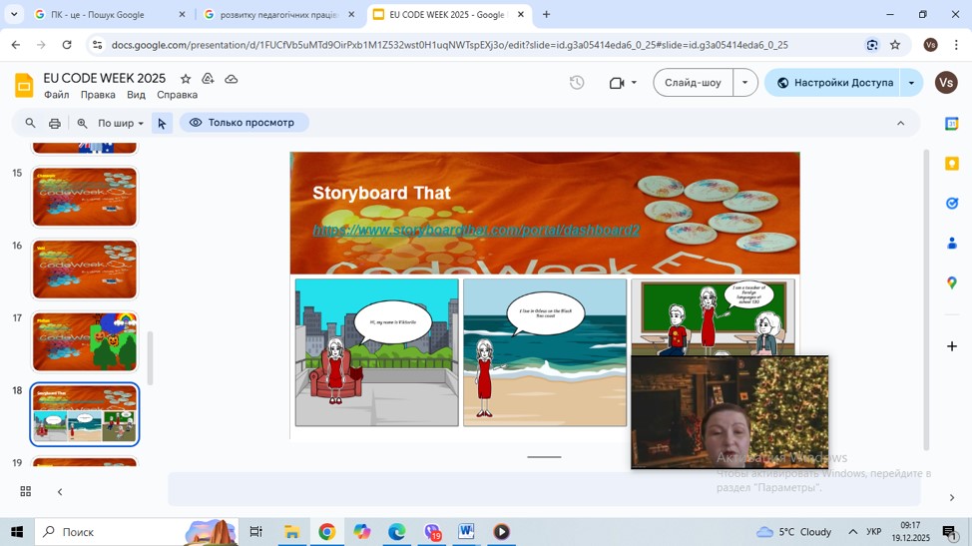
Task: Open the Файл menu
Action: (57, 95)
